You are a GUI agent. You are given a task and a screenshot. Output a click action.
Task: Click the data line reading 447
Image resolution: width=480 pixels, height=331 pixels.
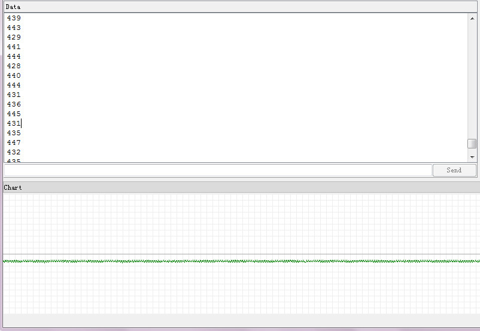coord(14,142)
